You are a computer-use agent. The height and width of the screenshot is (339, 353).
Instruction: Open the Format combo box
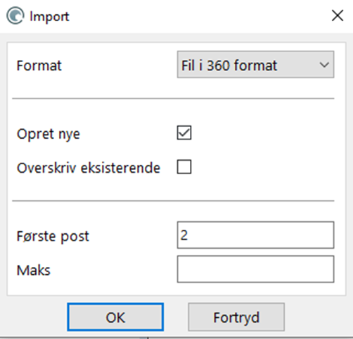coord(255,64)
